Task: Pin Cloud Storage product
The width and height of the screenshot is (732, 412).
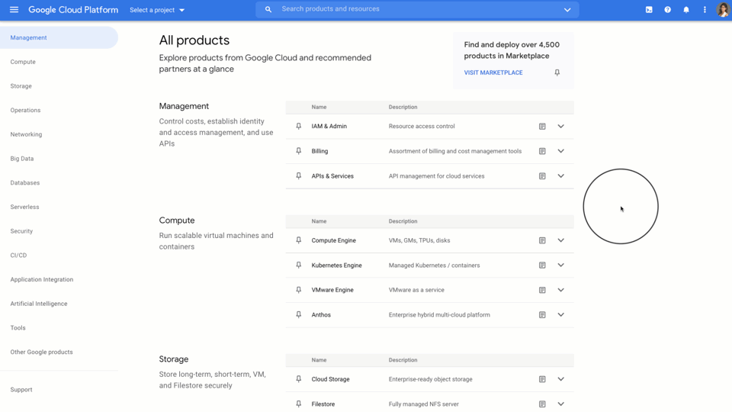Action: [299, 379]
